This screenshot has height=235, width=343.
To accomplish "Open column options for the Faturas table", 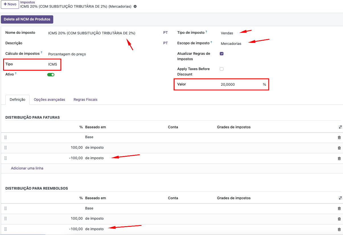I will click(x=340, y=127).
